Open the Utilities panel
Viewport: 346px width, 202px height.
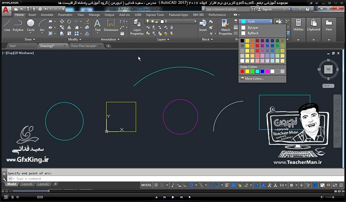(298, 25)
